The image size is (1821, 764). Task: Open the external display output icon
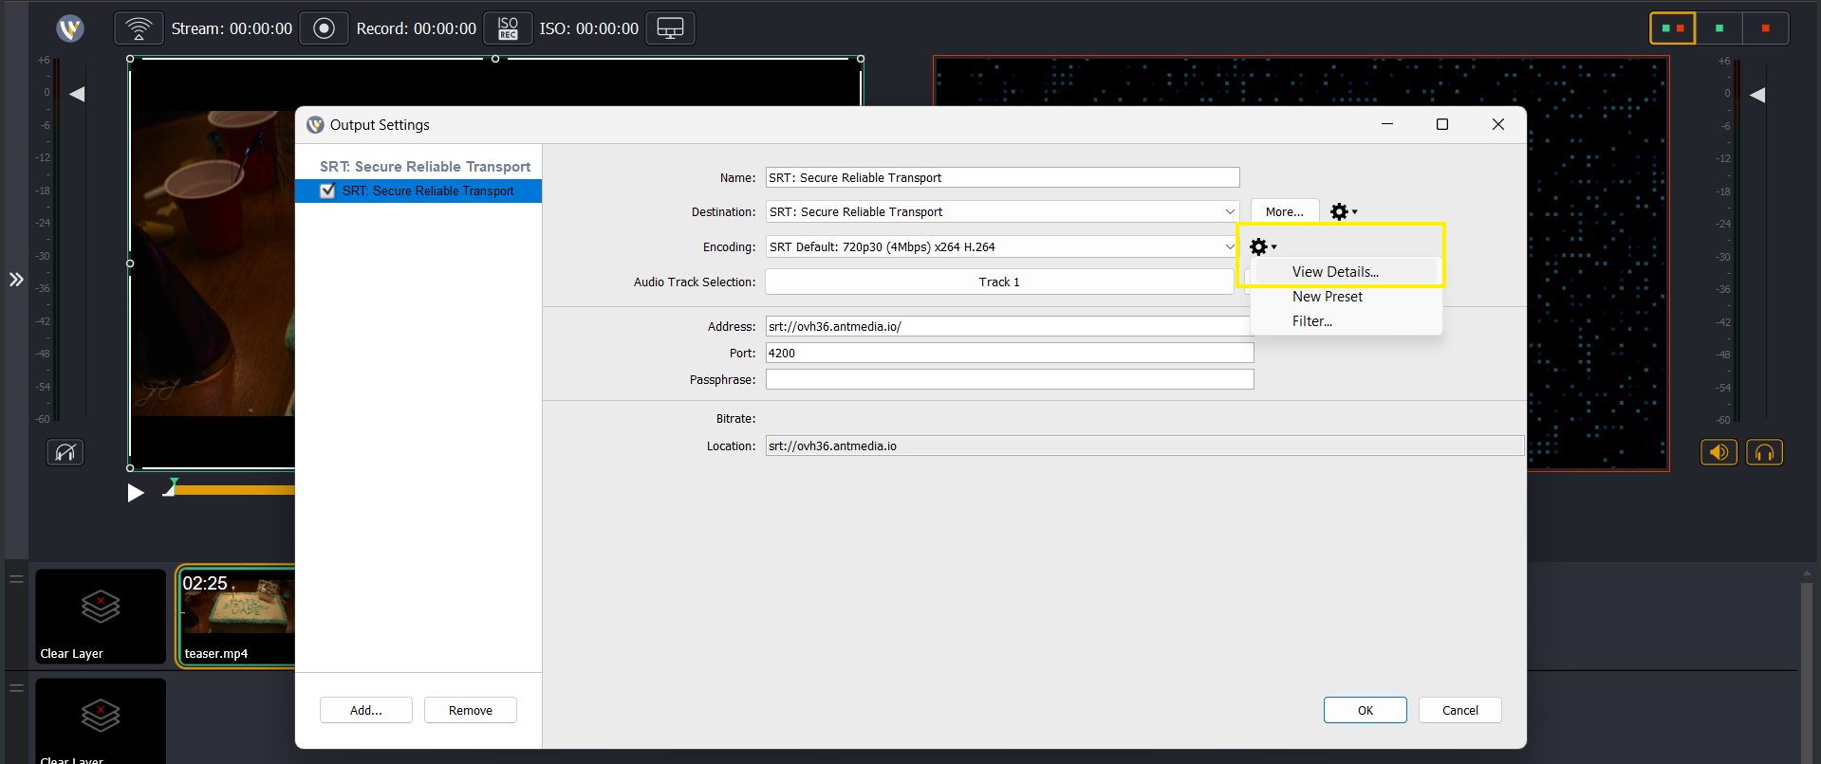tap(670, 28)
